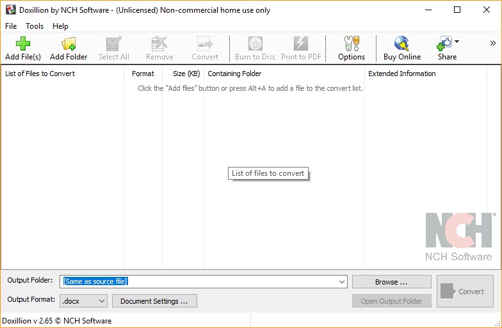
Task: Click the Remove toolbar icon
Action: [159, 43]
